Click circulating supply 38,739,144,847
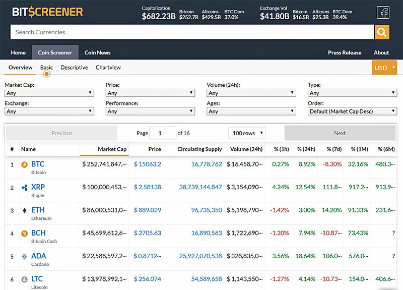The width and height of the screenshot is (403, 290). point(200,187)
